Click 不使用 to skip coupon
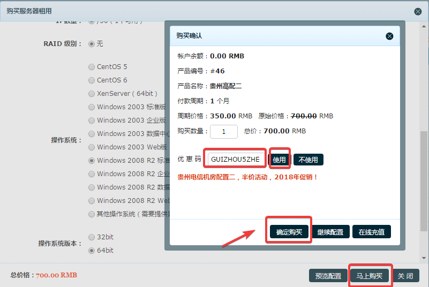The width and height of the screenshot is (429, 287). tap(308, 160)
